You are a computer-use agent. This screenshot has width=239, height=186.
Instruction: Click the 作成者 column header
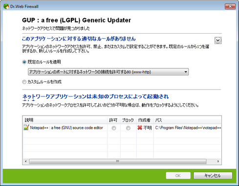pos(145,120)
